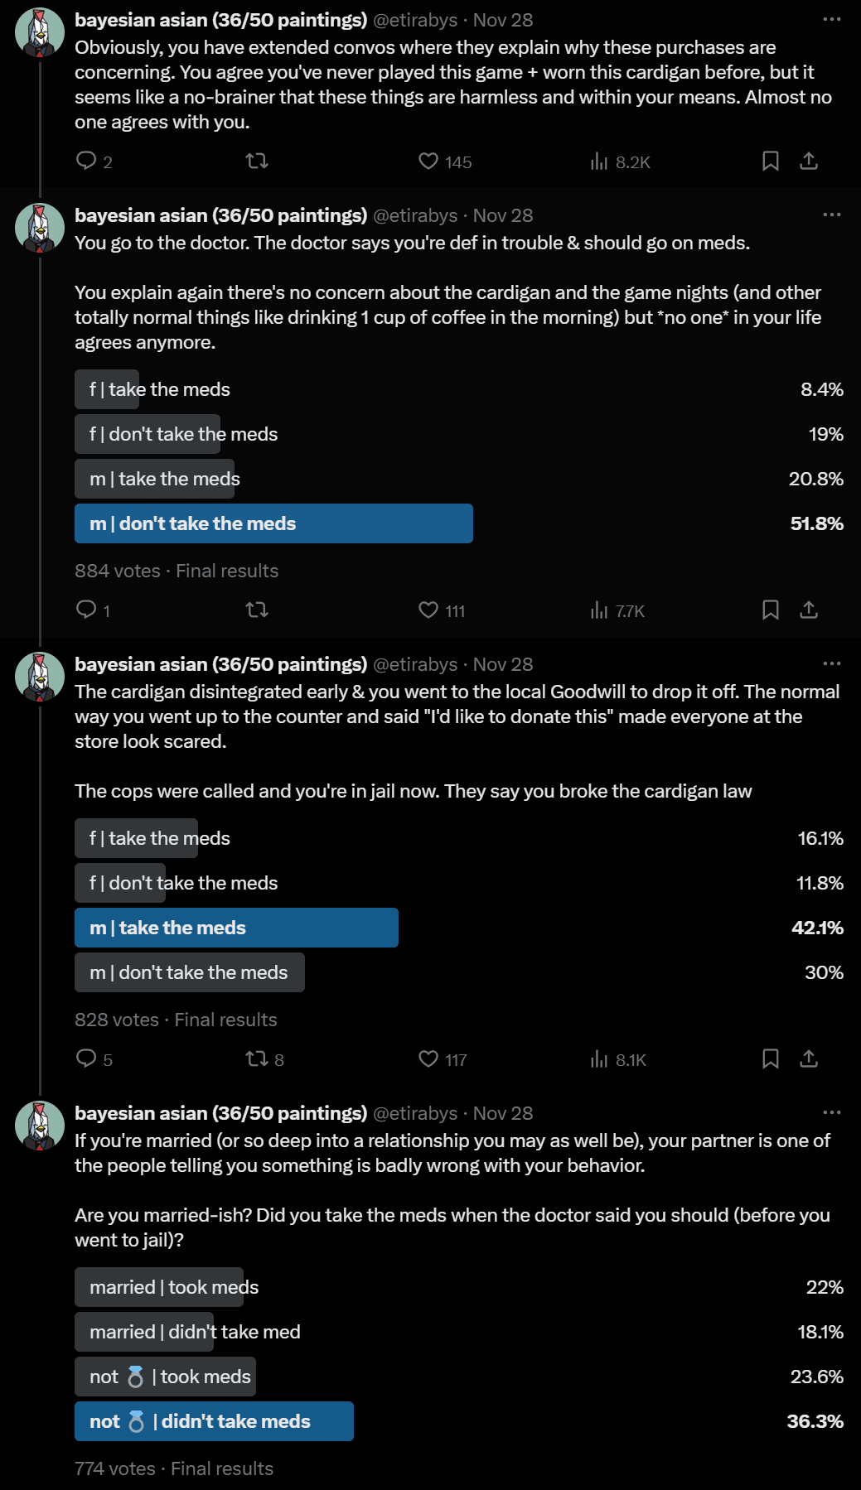
Task: Select the "m | don't take the meds" 51.8% result
Action: coord(273,523)
